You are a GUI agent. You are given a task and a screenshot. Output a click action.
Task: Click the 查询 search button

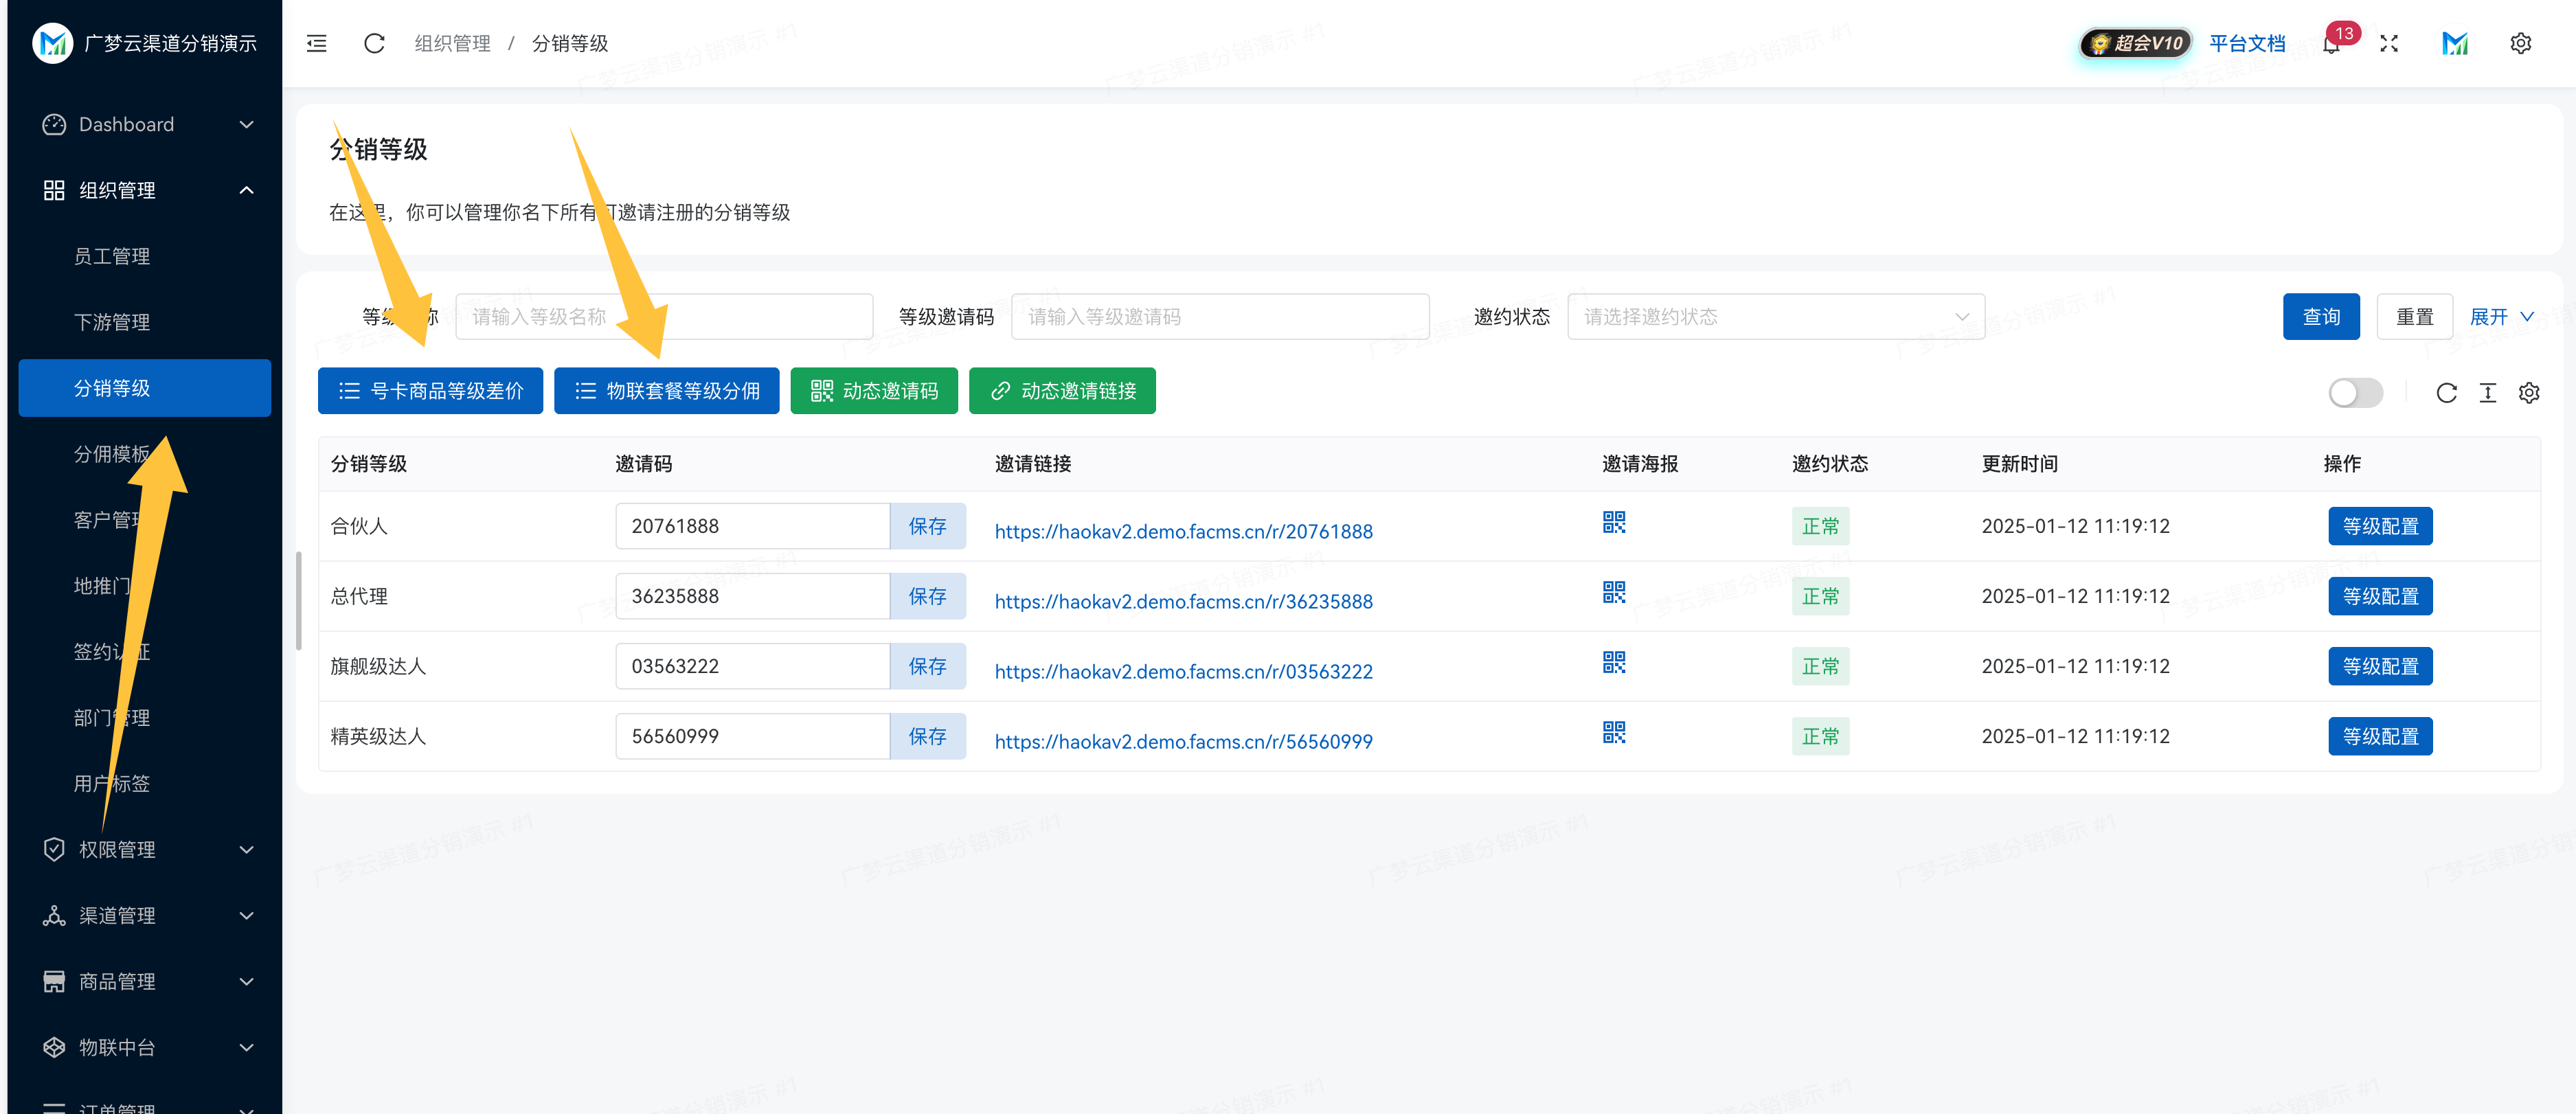[x=2320, y=317]
